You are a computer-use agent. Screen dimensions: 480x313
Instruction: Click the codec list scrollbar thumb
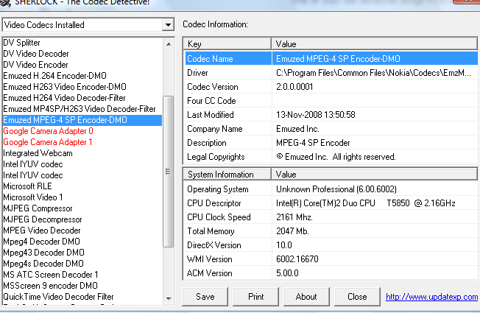pos(168,172)
